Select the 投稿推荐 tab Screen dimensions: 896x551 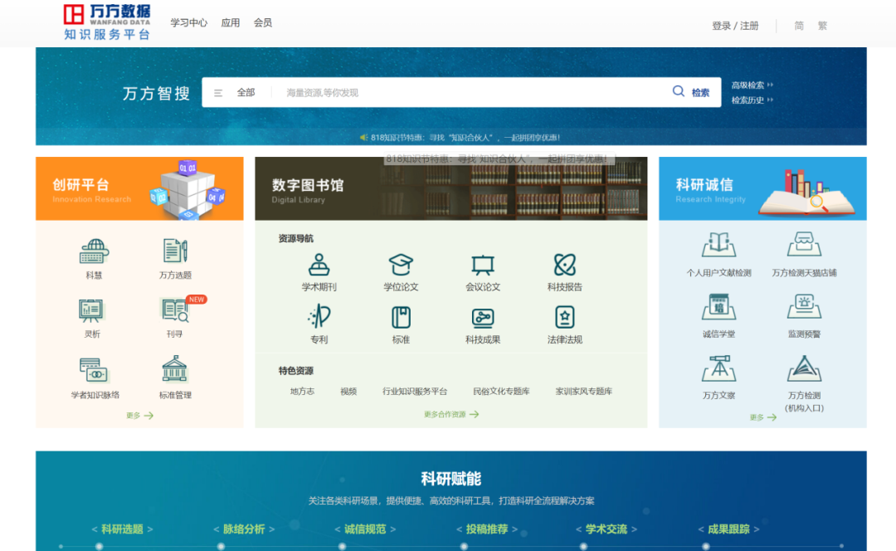pos(487,529)
